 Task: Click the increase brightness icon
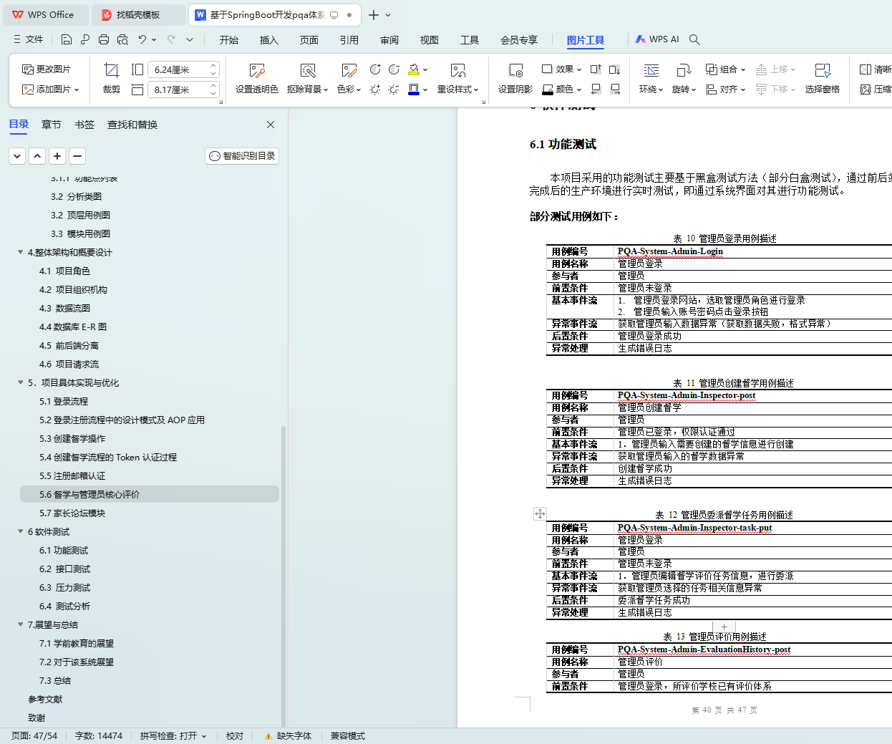click(375, 90)
